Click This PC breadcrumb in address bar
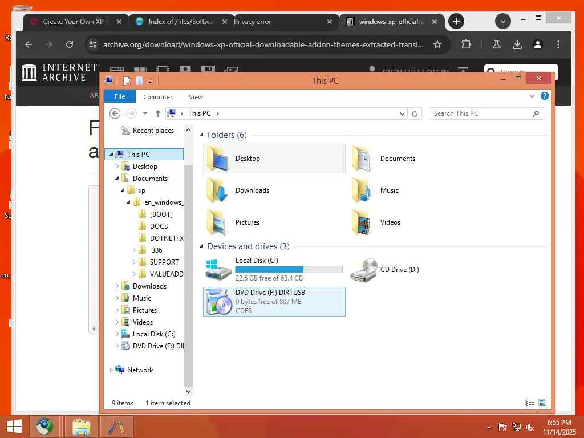Image resolution: width=584 pixels, height=438 pixels. point(199,113)
